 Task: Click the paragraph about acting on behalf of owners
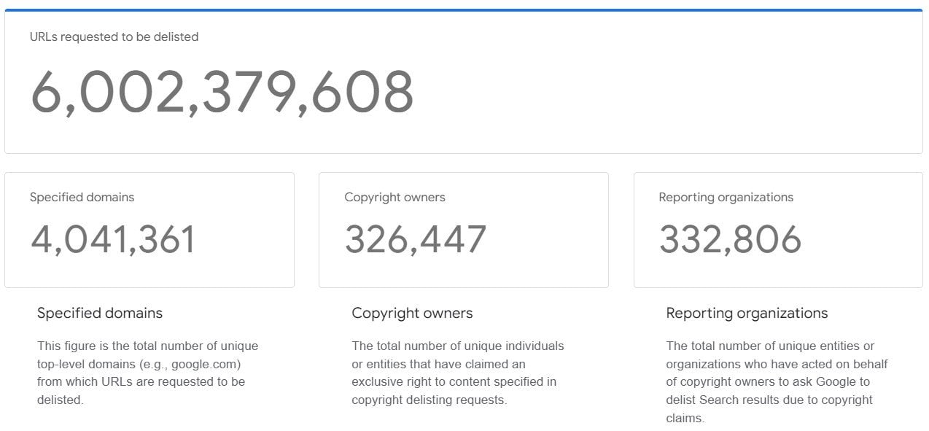(777, 381)
